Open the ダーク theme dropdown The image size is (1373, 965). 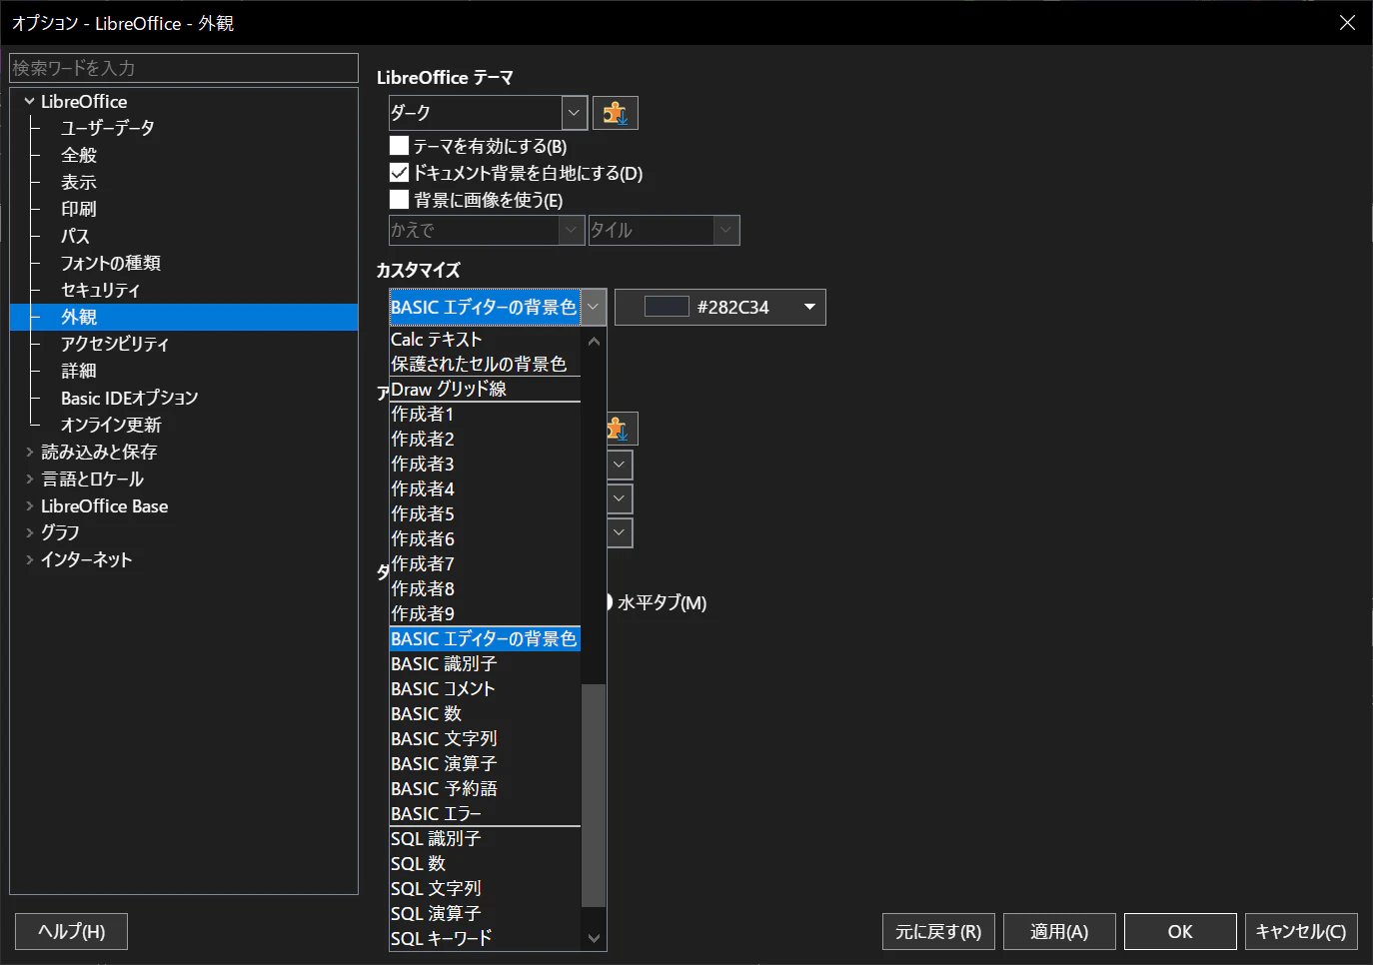(574, 113)
